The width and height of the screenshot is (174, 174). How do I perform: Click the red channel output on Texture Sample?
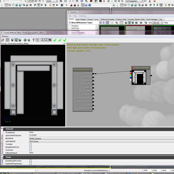(130, 73)
